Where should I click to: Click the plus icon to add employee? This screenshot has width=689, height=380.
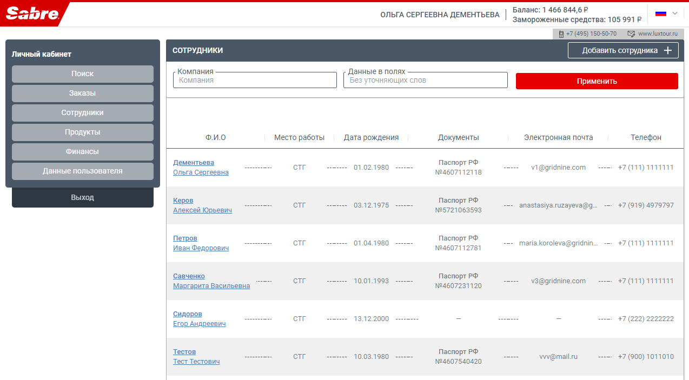668,50
